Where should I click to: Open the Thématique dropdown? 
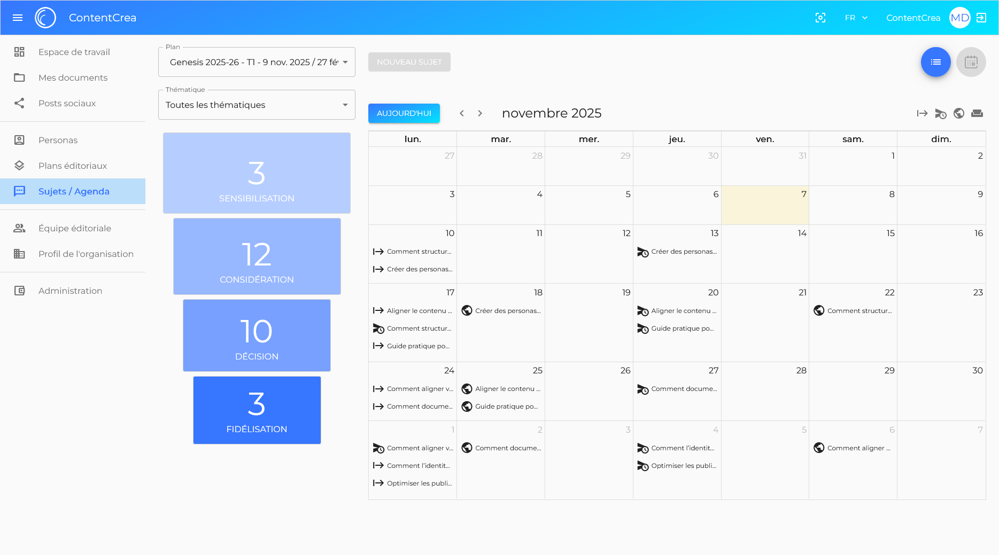pos(257,105)
